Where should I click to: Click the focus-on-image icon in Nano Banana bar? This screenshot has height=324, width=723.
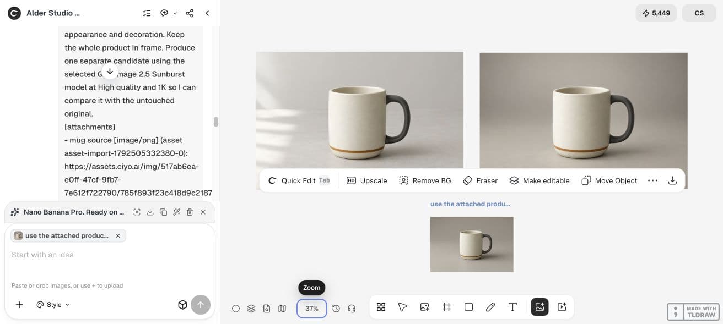pyautogui.click(x=137, y=212)
